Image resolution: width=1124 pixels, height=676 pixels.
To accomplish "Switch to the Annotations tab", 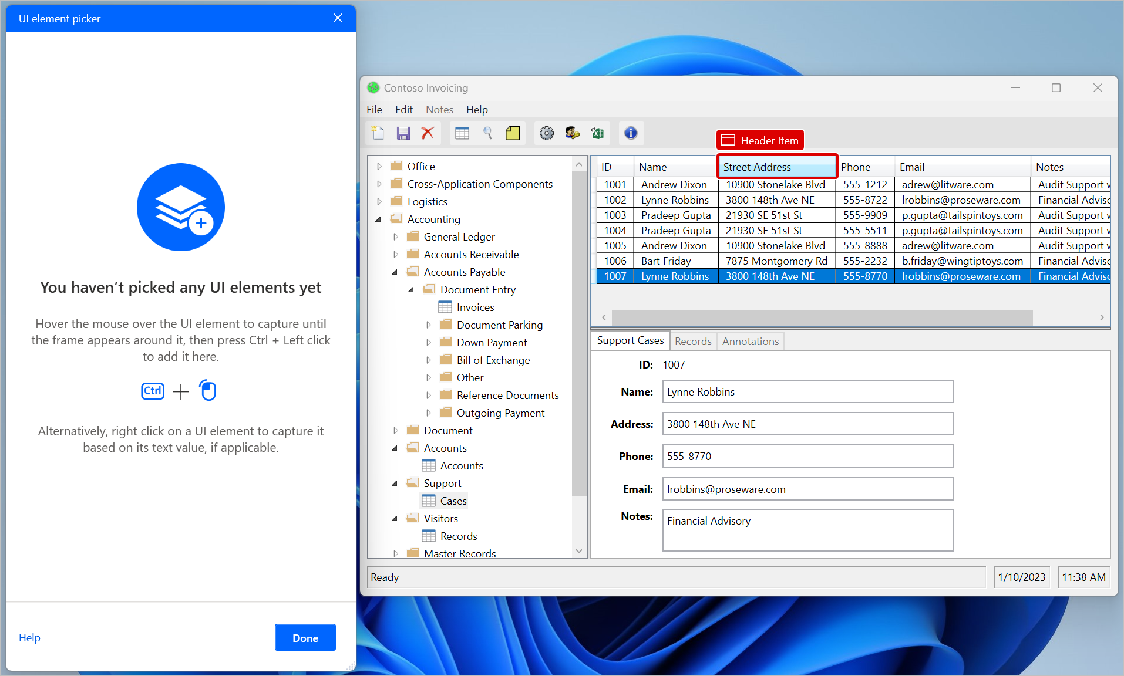I will coord(750,342).
